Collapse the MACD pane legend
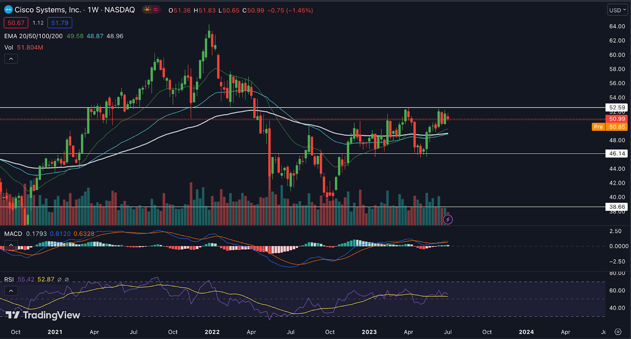The image size is (631, 339). pos(11,245)
